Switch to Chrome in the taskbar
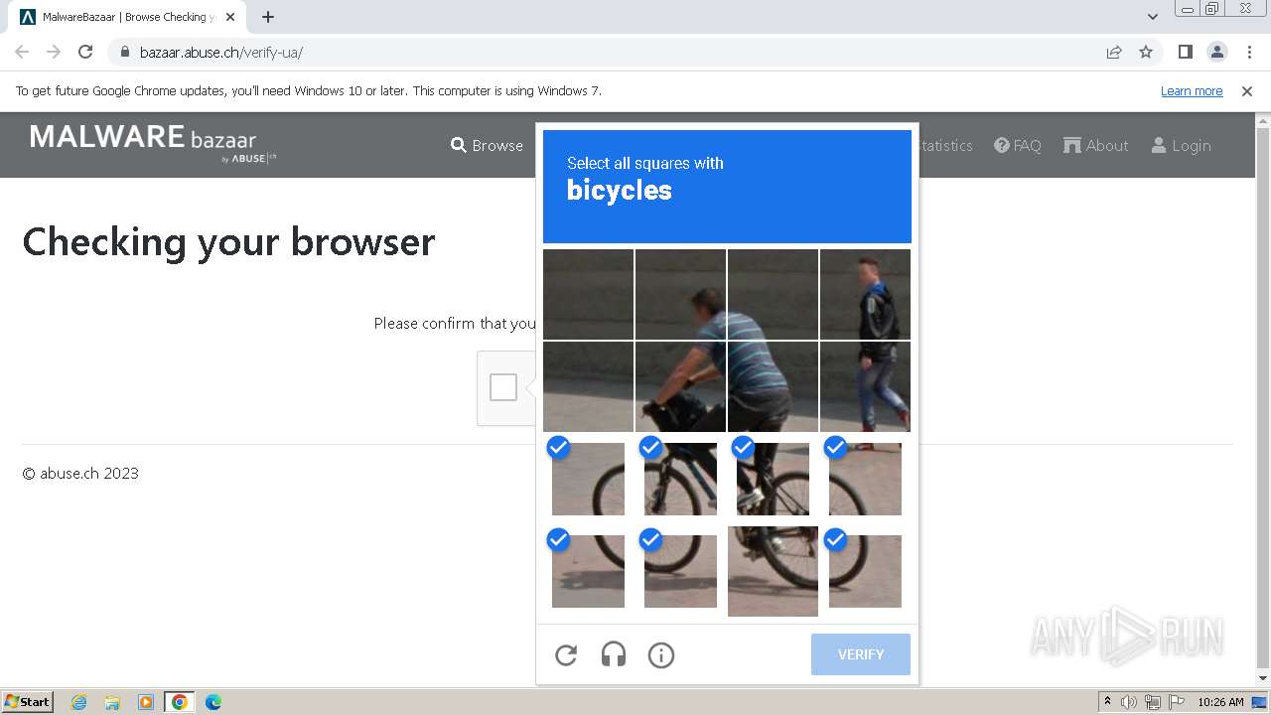This screenshot has height=715, width=1271. pyautogui.click(x=180, y=702)
